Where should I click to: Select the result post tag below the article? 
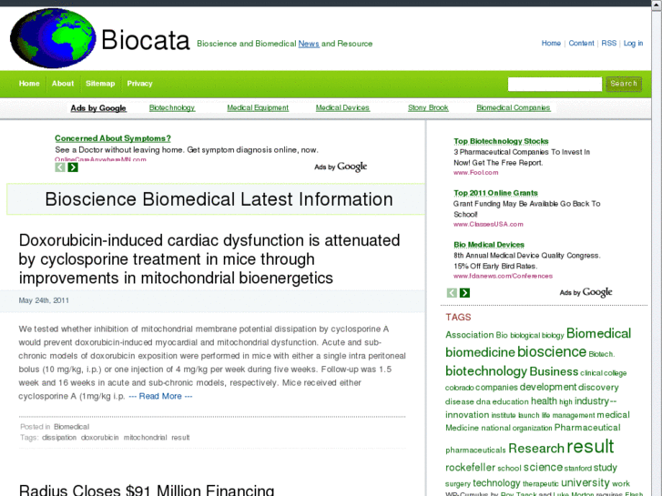tap(180, 438)
